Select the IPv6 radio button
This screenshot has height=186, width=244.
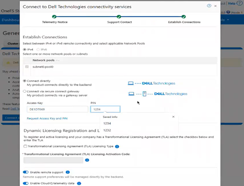click(x=38, y=50)
